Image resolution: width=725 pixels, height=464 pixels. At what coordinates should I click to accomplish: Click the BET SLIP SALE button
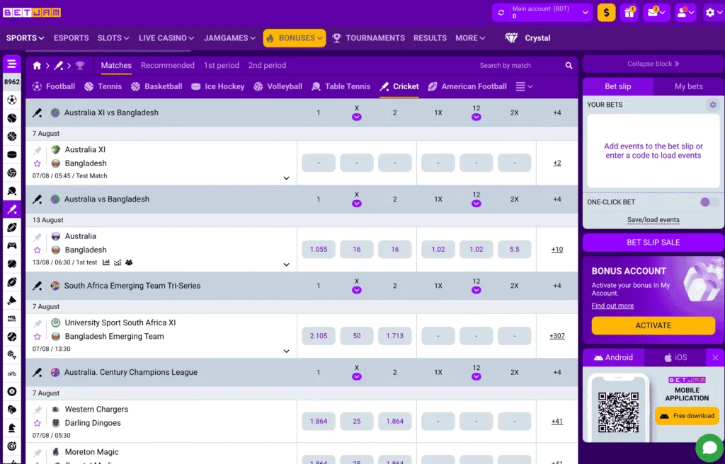(x=653, y=242)
